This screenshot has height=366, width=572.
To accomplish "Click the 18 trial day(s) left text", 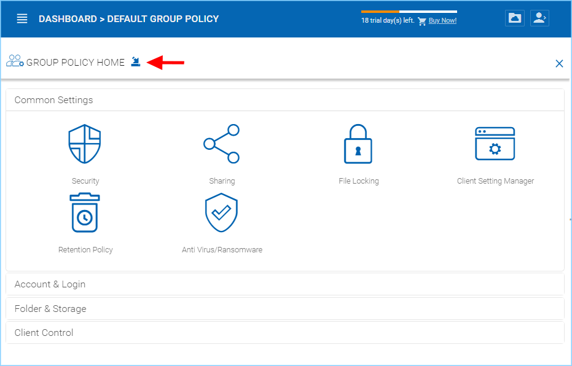I will (388, 21).
